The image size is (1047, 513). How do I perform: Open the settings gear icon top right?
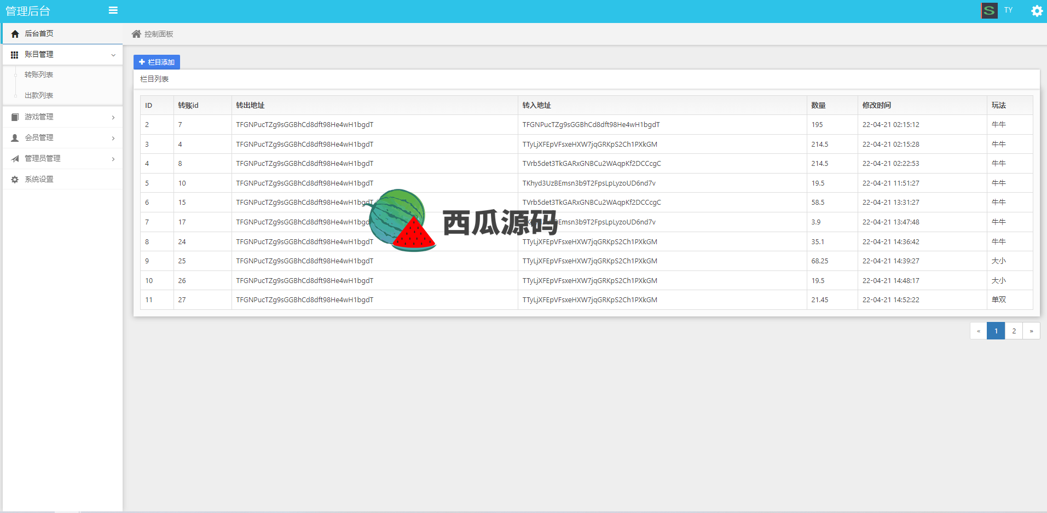1036,11
